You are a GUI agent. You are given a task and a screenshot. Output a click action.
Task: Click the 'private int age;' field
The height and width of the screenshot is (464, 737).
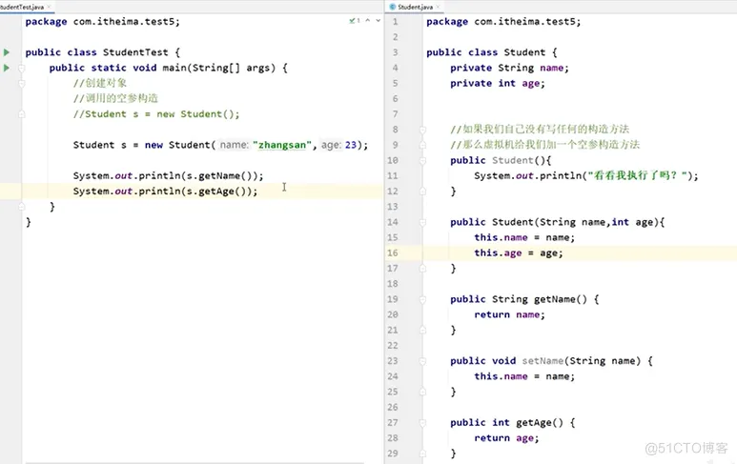(x=498, y=83)
